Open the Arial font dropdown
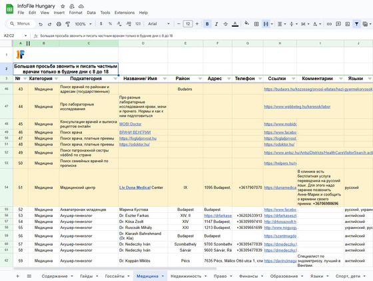 159,24
